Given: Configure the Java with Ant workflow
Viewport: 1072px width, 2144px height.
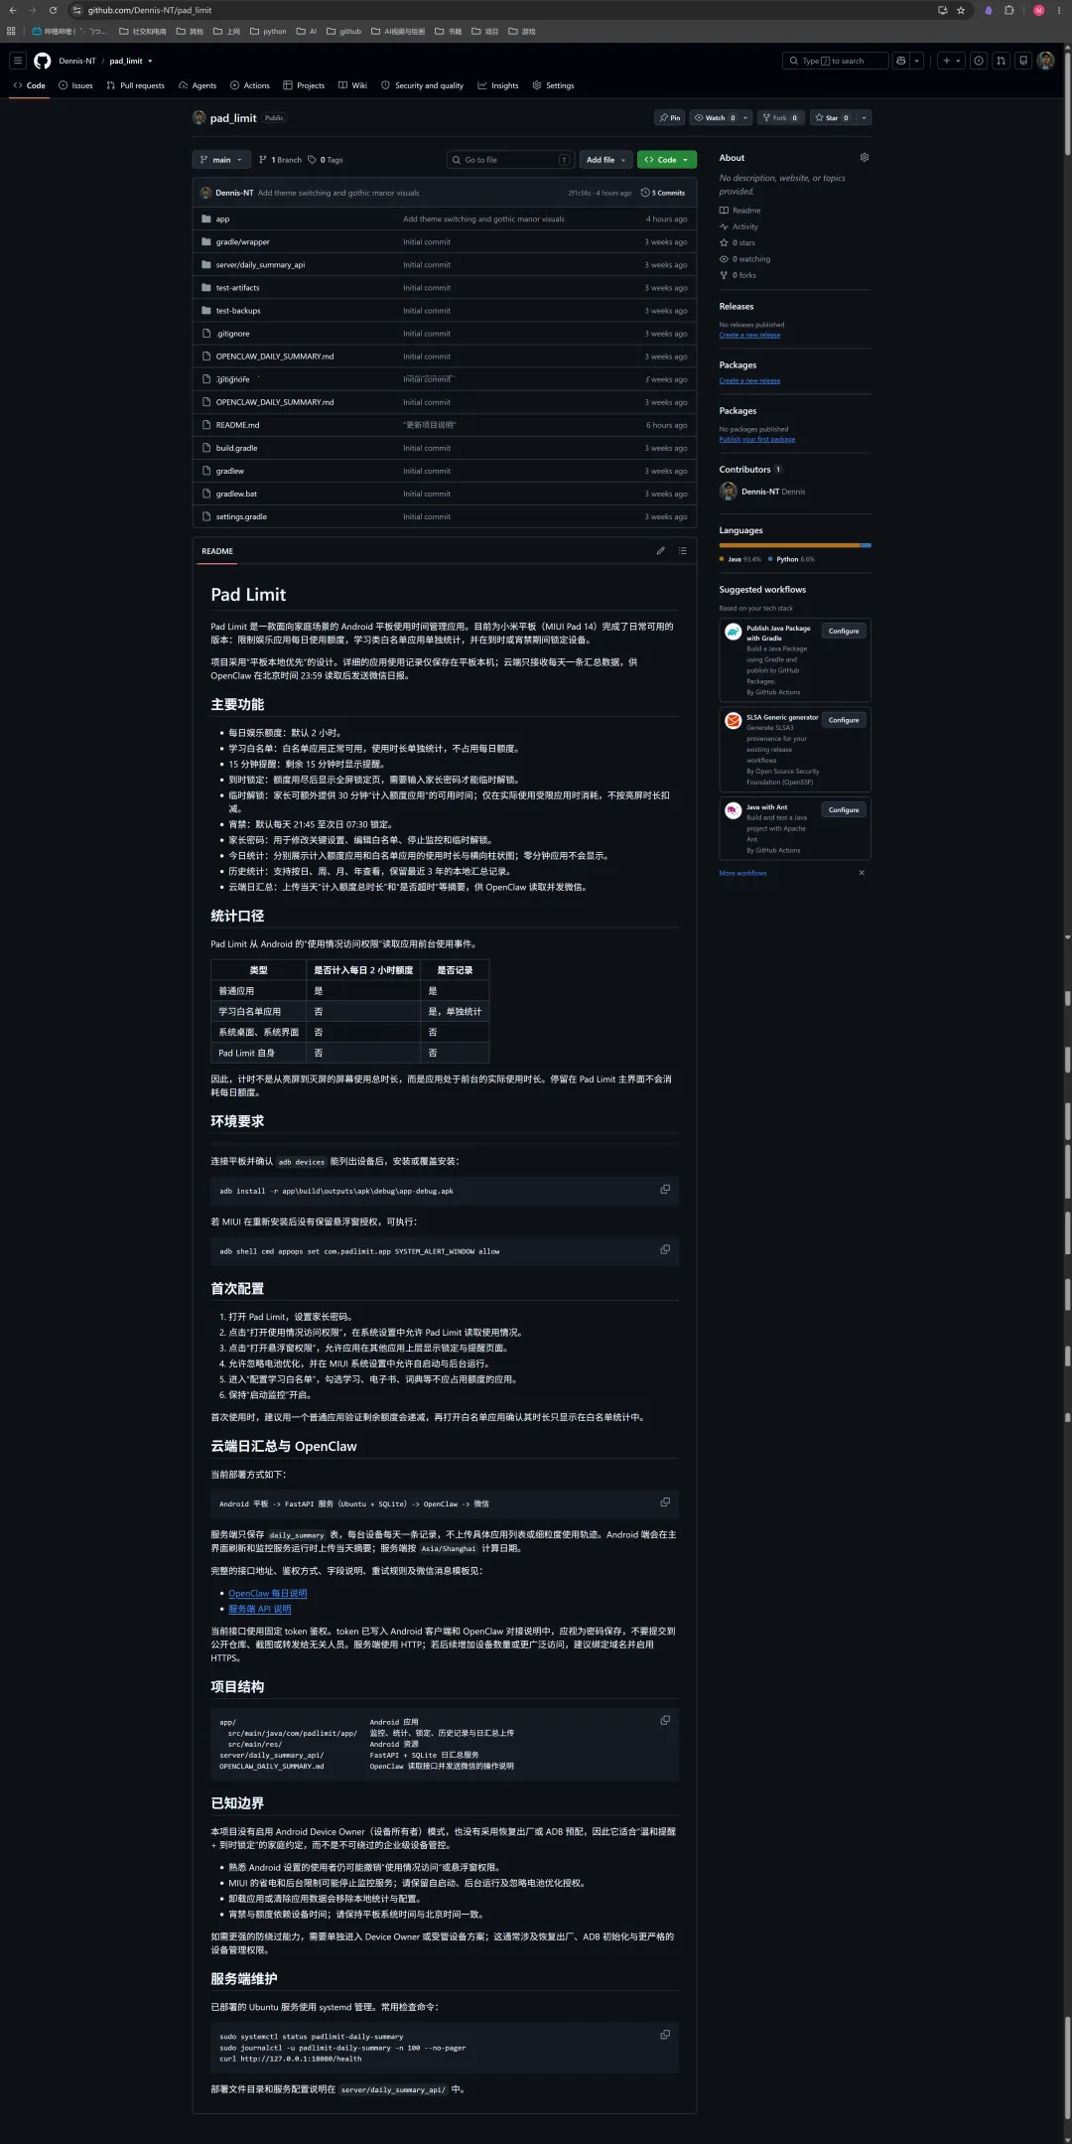Looking at the screenshot, I should pos(844,810).
